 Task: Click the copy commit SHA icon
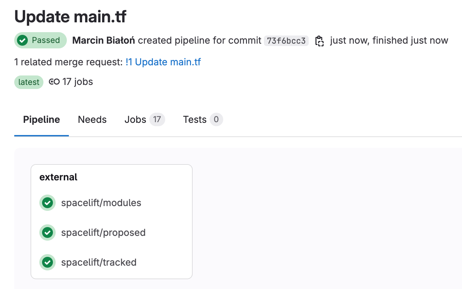coord(319,40)
